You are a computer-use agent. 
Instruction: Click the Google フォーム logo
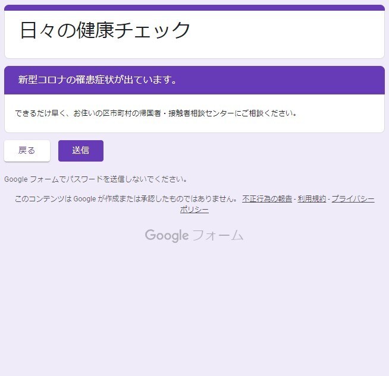[194, 235]
